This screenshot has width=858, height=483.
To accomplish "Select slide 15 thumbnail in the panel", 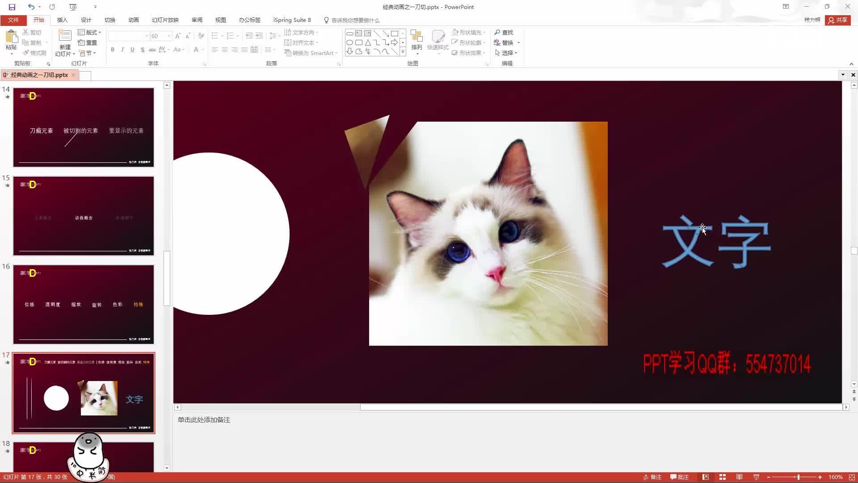I will [x=84, y=216].
